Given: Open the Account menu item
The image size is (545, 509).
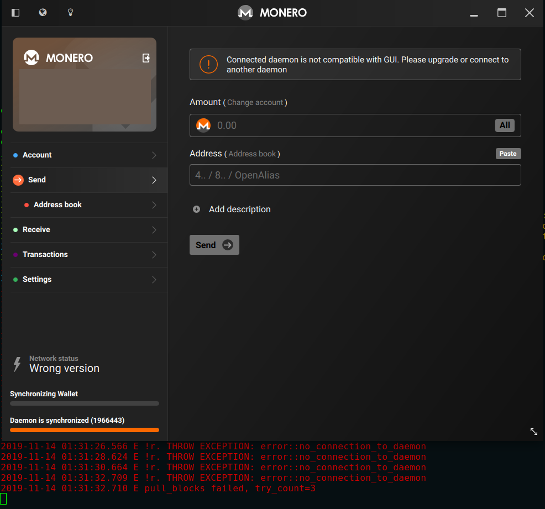Looking at the screenshot, I should 89,155.
